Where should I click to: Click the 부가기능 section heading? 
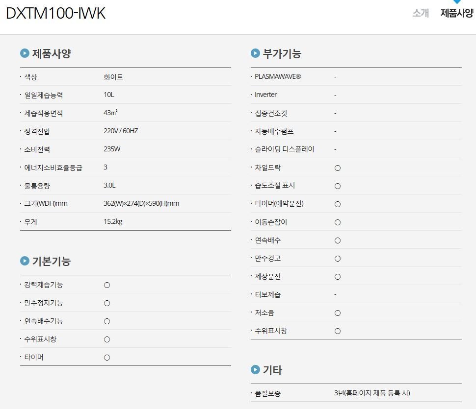(x=282, y=53)
